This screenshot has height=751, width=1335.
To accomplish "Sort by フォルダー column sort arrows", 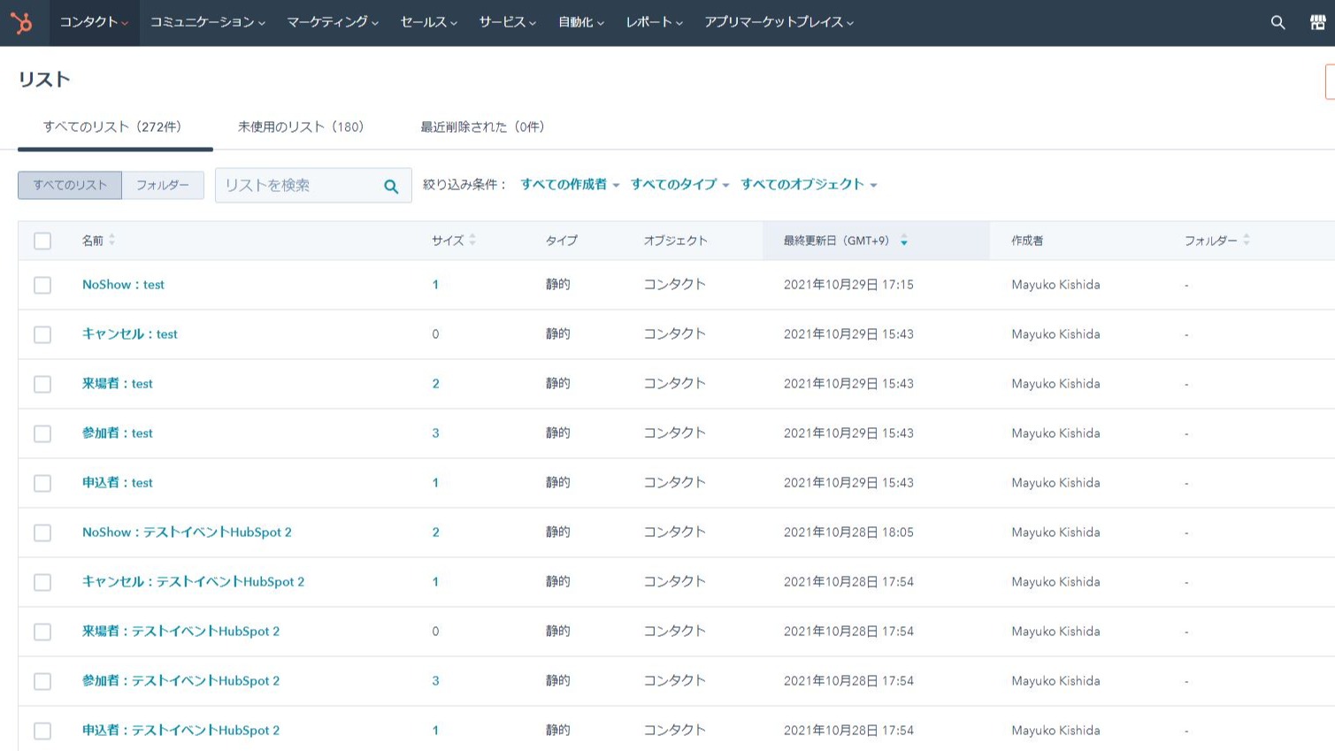I will pyautogui.click(x=1247, y=241).
